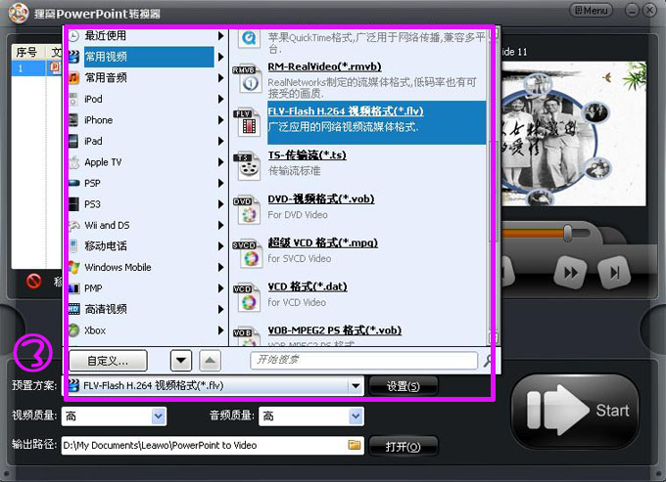Open the Menu button in title bar
This screenshot has width=666, height=482.
[591, 10]
